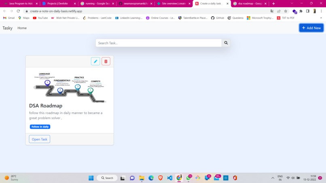Viewport: 326px width, 183px height.
Task: Switch to dsa roadmap Google tab
Action: pyautogui.click(x=250, y=4)
